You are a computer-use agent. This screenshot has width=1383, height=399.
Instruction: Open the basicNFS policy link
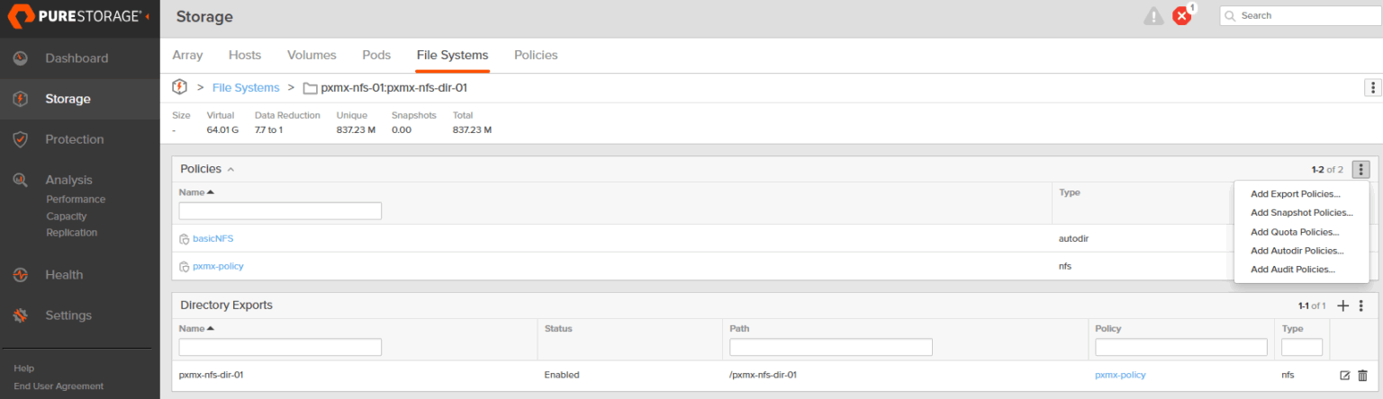pyautogui.click(x=212, y=238)
